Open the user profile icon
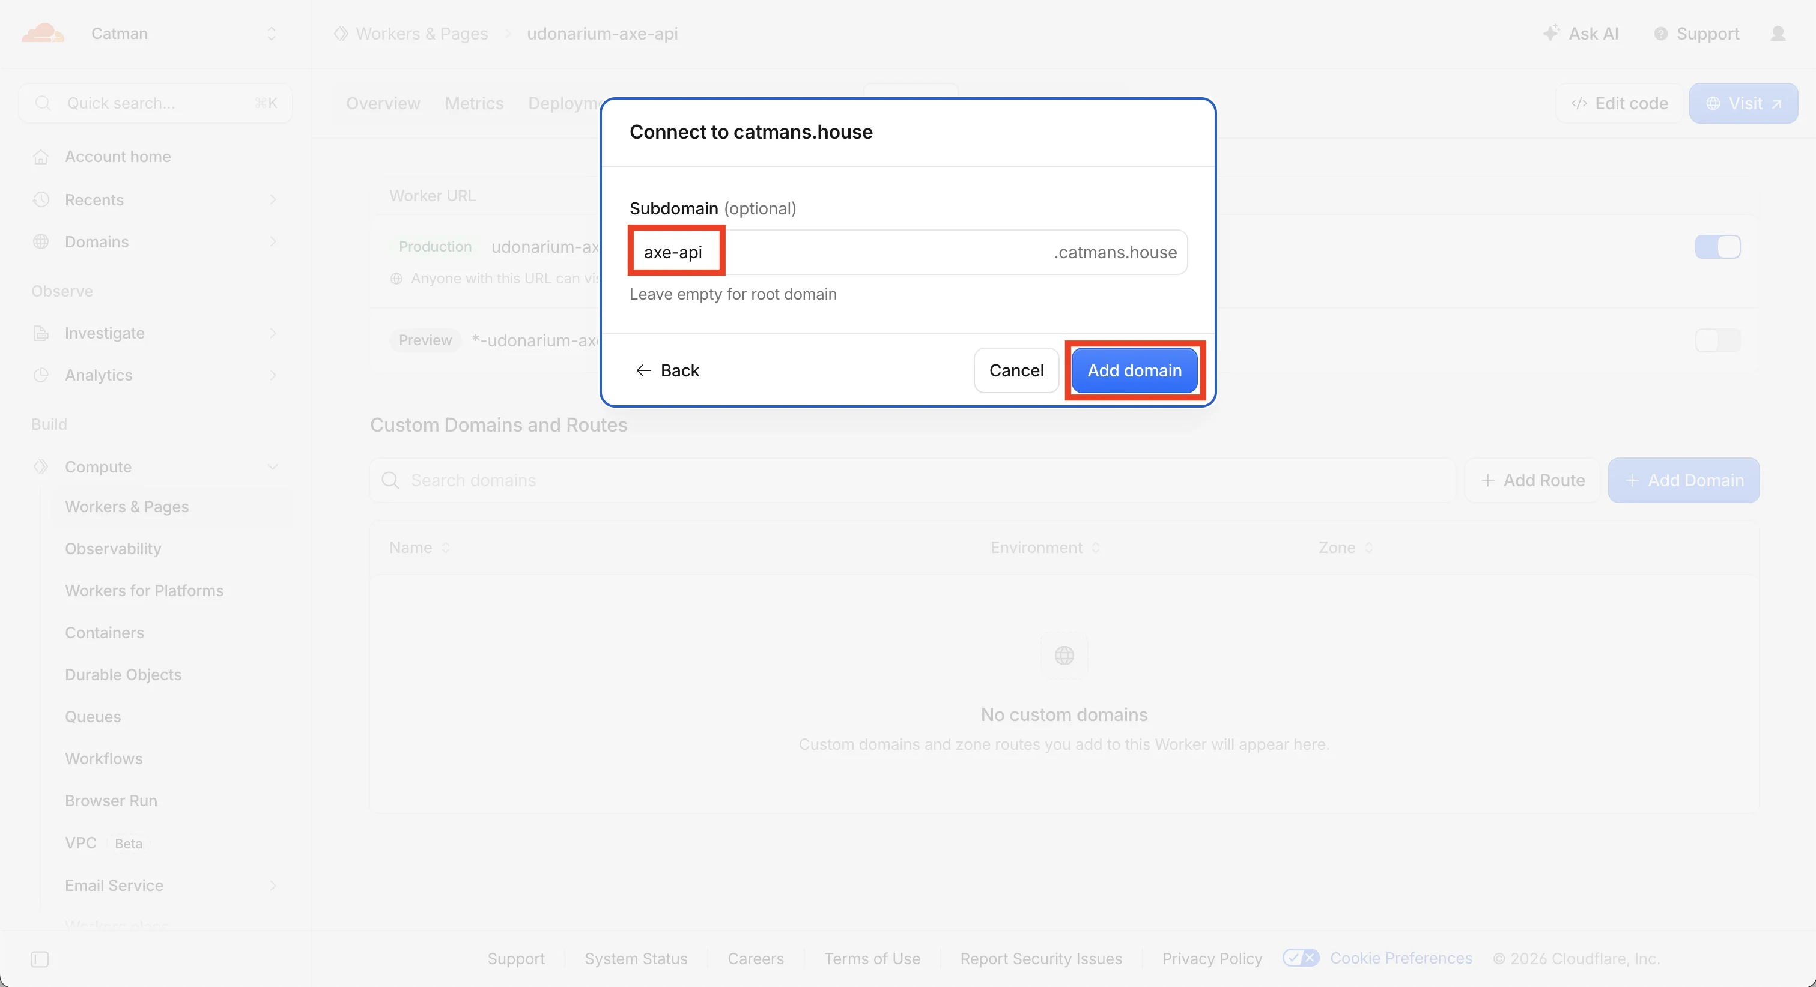 (x=1778, y=34)
